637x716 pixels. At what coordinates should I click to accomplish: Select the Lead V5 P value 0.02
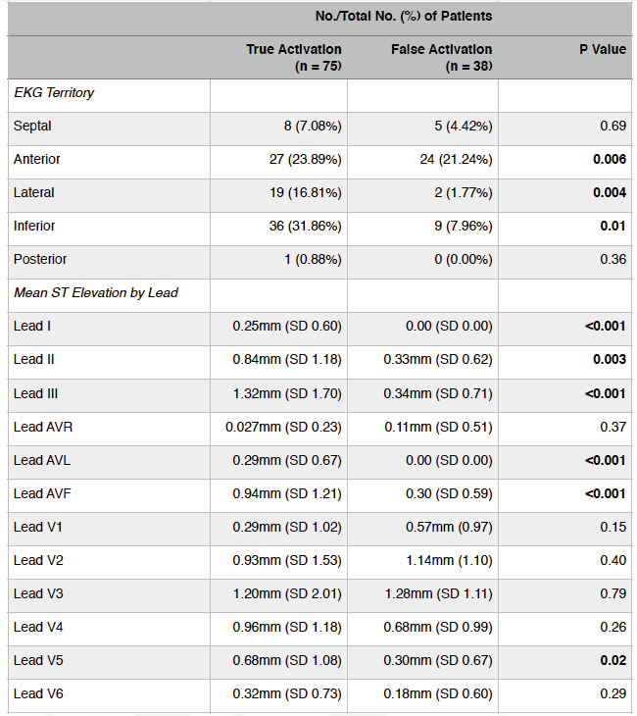pos(613,660)
